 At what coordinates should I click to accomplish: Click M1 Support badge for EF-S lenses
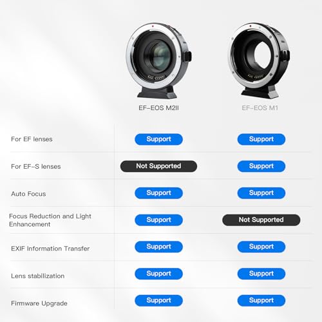coord(261,166)
